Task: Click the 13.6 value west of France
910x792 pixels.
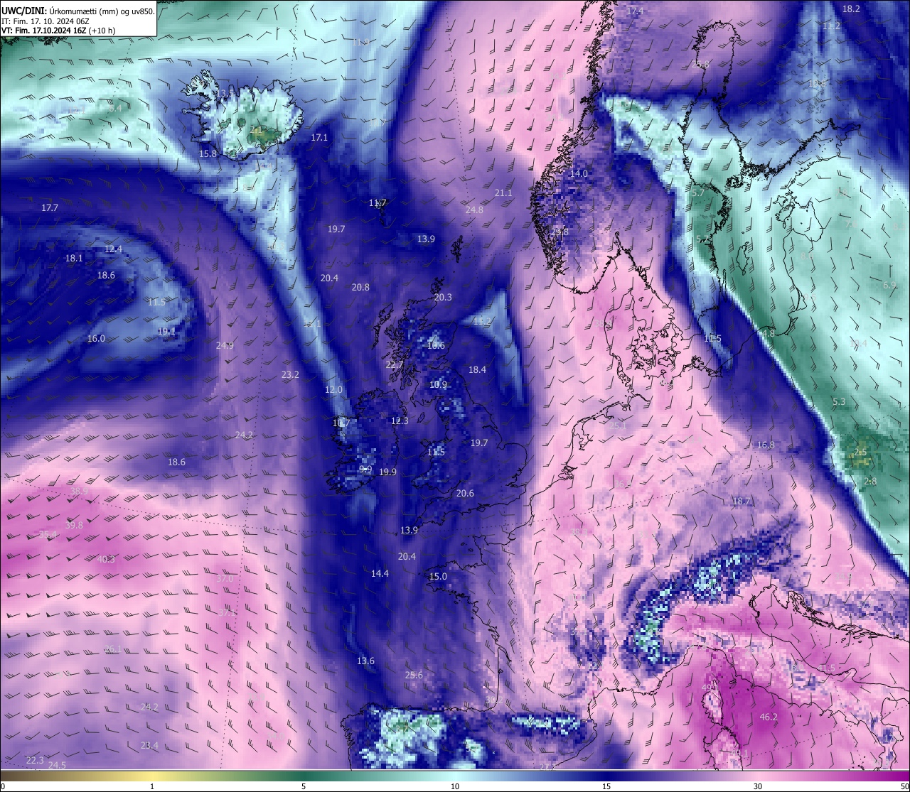Action: click(x=365, y=661)
